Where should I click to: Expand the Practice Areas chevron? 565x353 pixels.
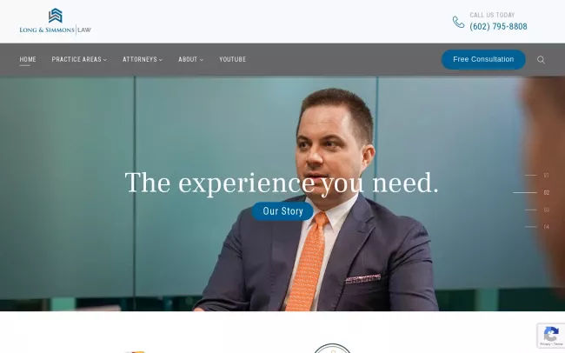(x=105, y=60)
